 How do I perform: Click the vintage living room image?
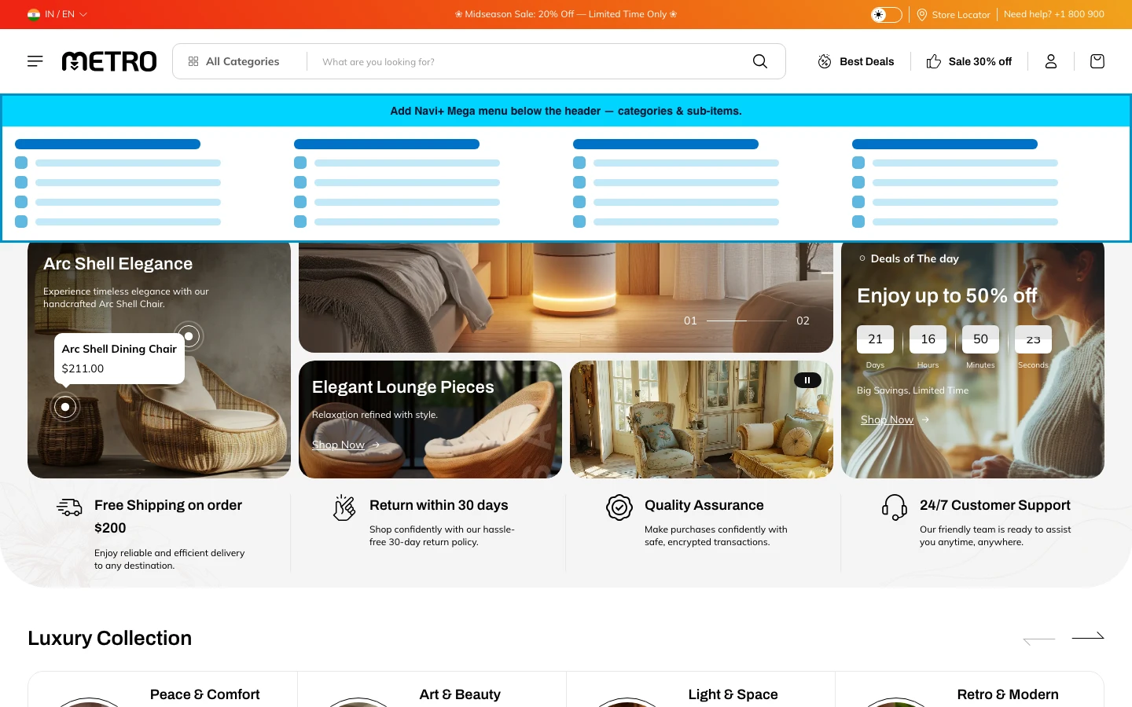point(701,419)
